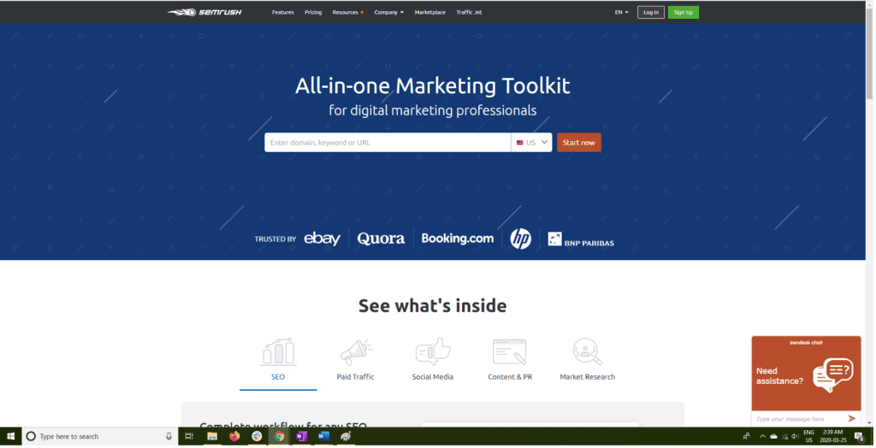
Task: Click the Zendesk chat speech bubble icon
Action: click(833, 375)
